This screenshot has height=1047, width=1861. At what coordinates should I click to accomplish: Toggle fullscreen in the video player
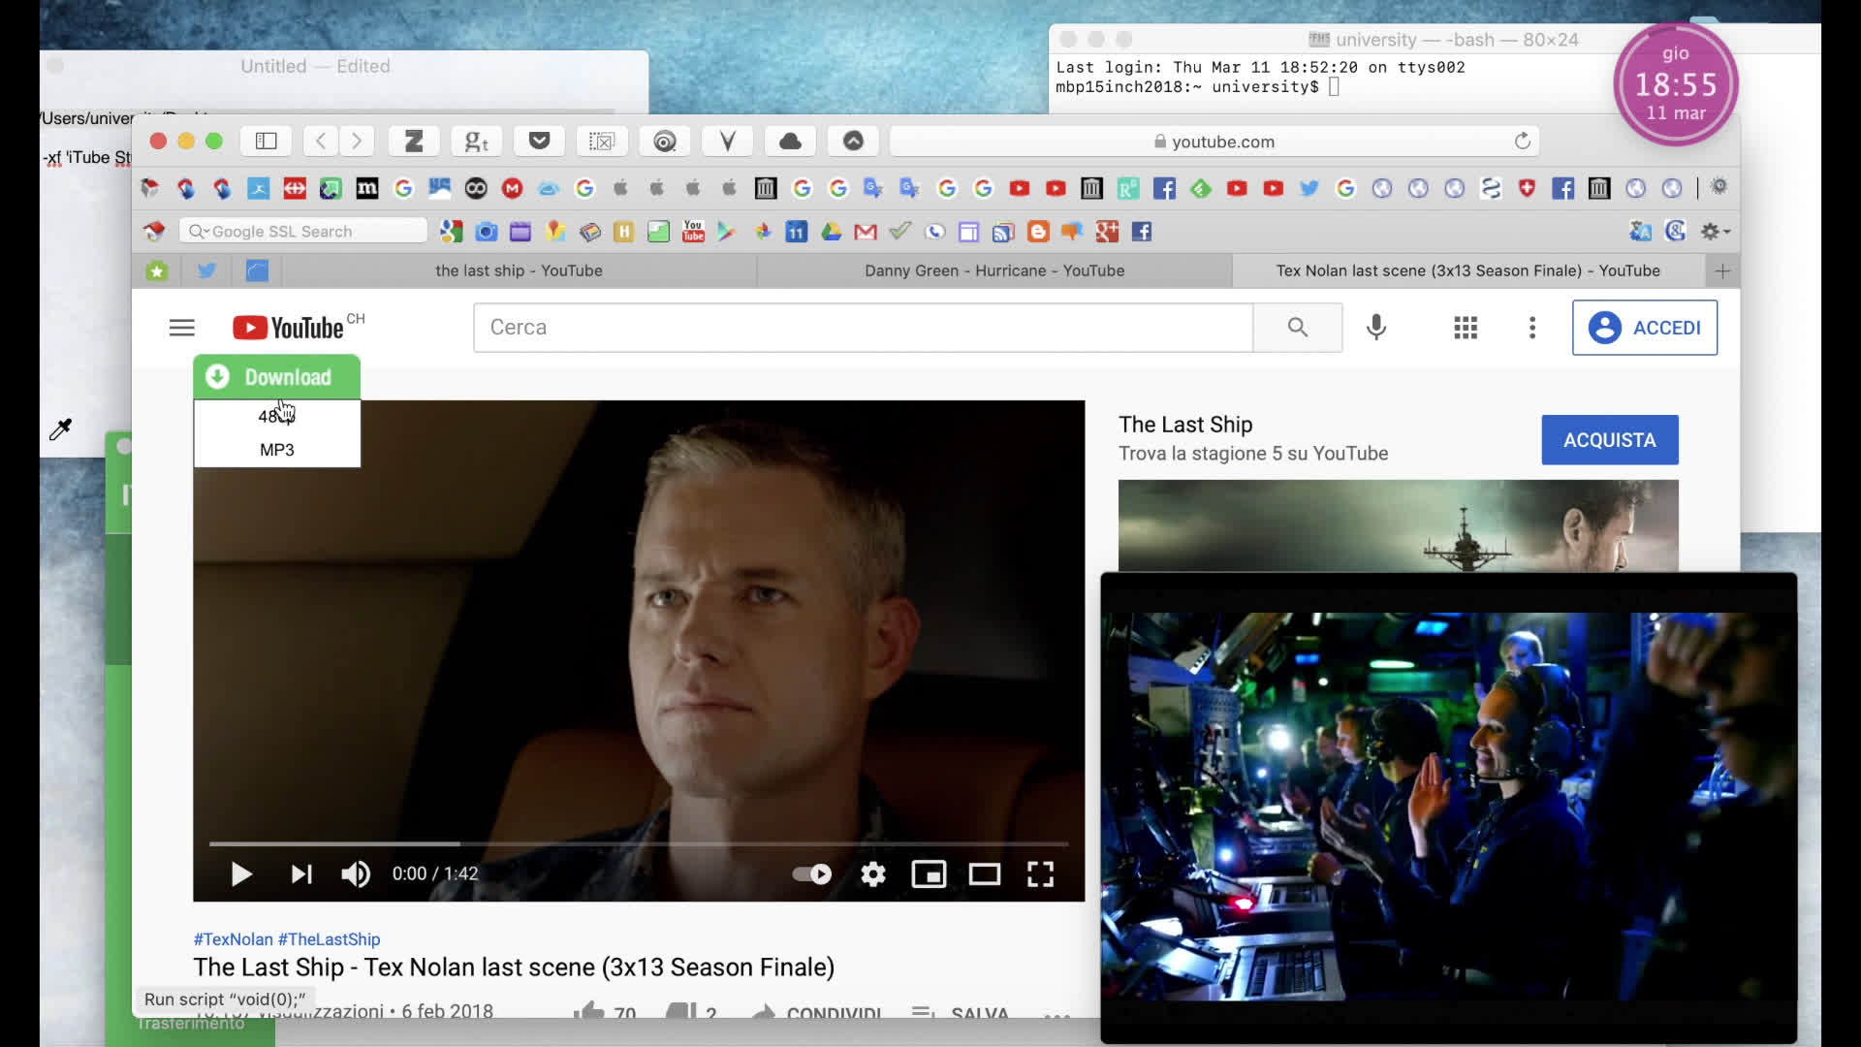(x=1040, y=874)
